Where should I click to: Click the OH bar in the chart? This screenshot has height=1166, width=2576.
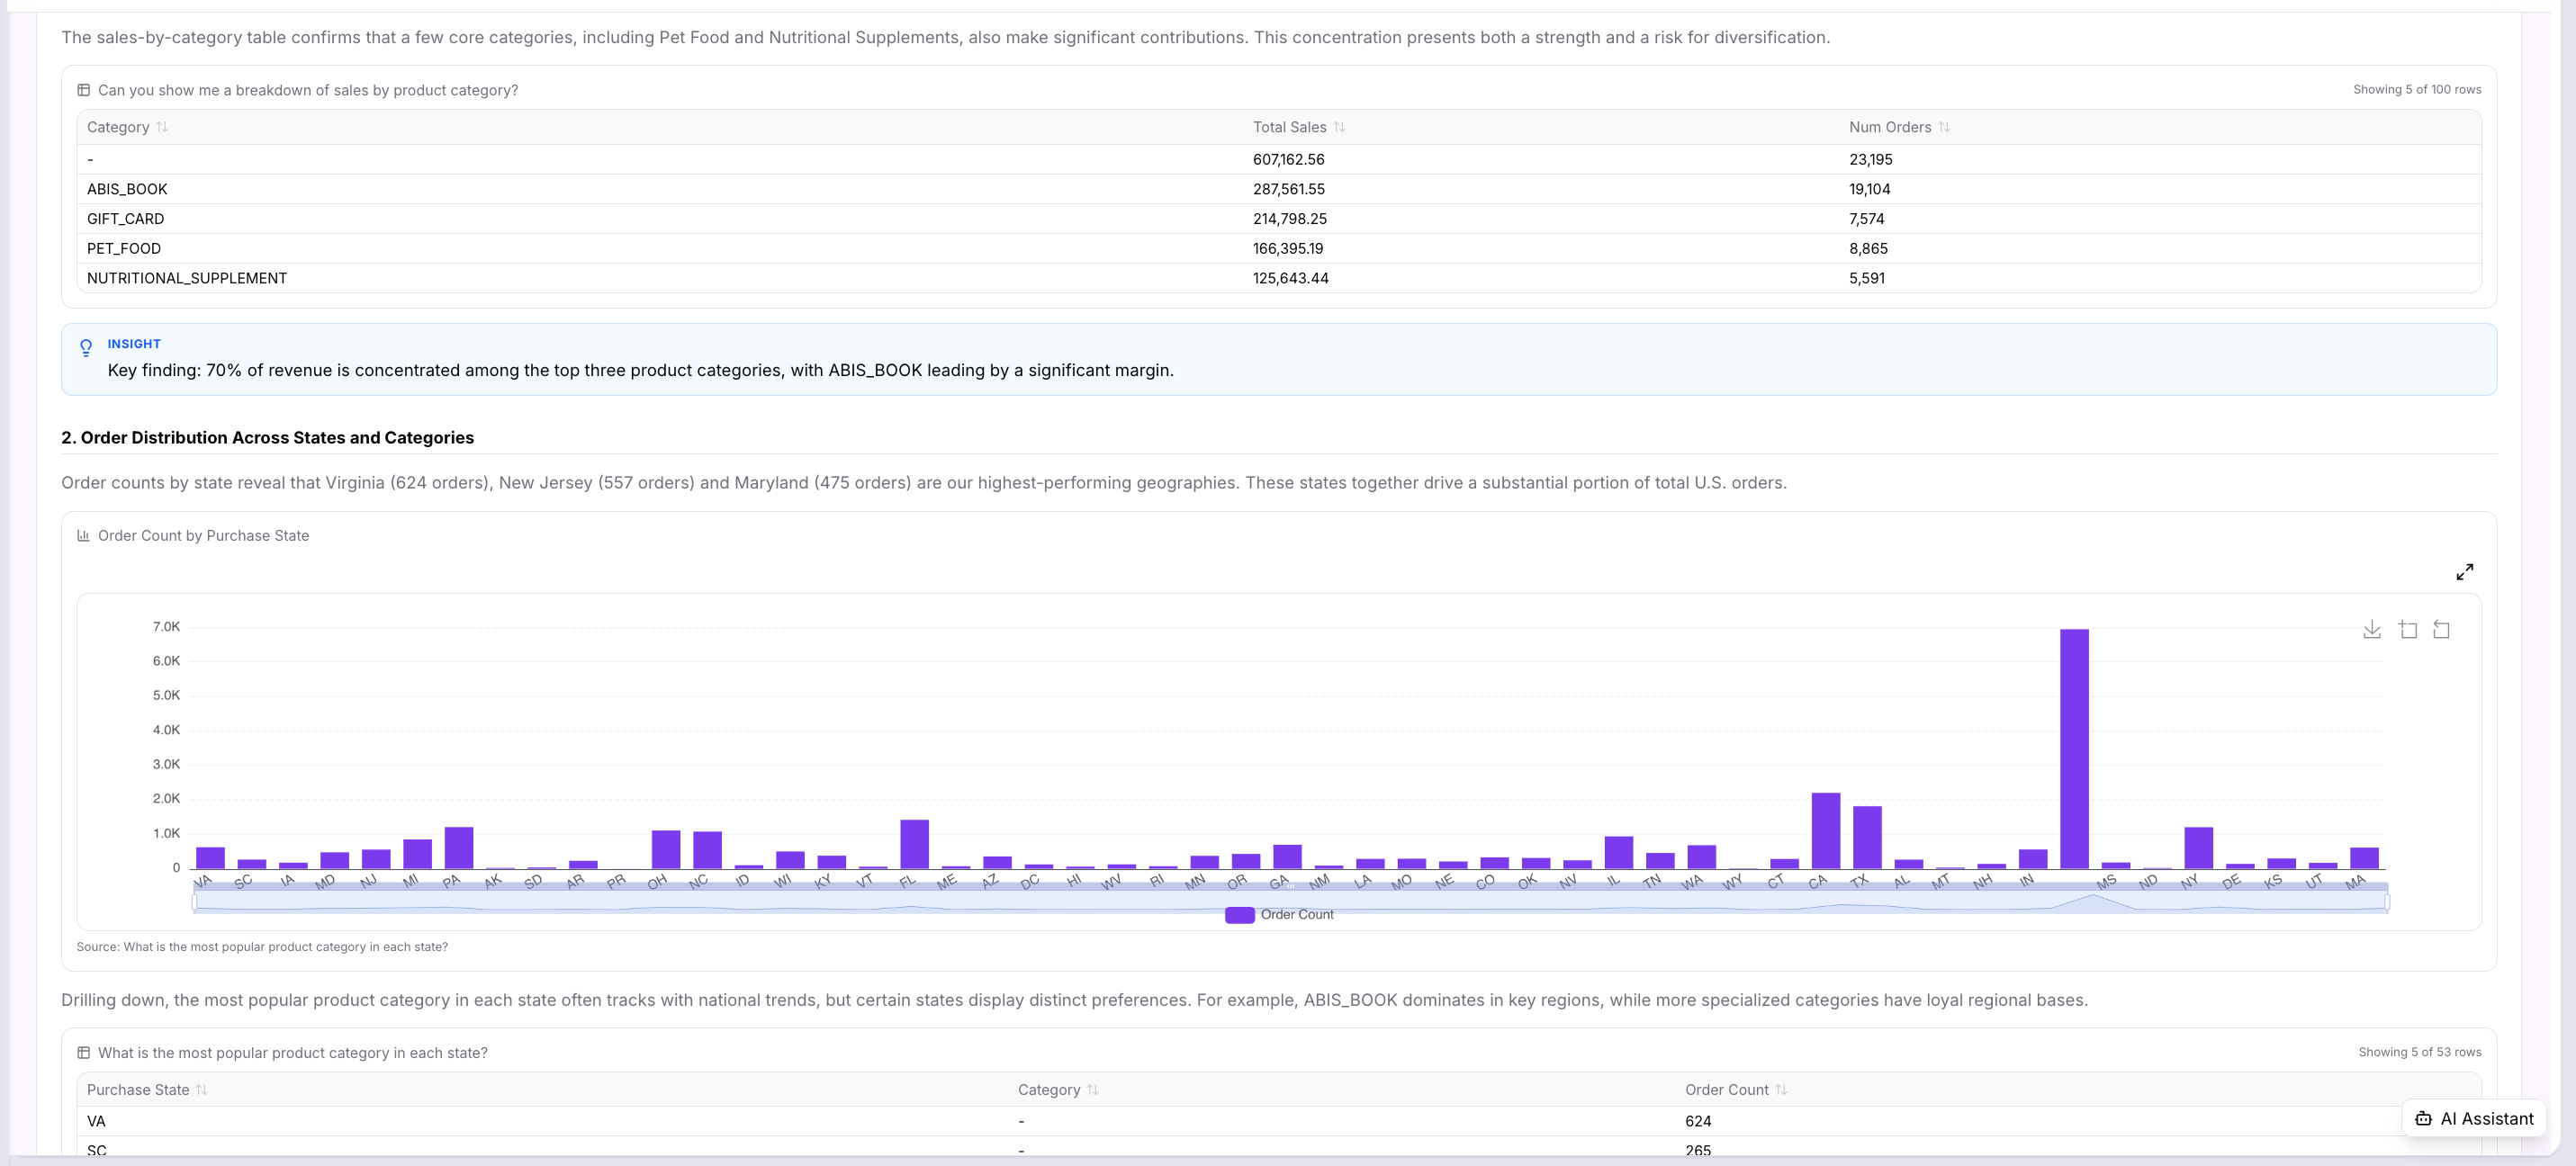click(665, 849)
